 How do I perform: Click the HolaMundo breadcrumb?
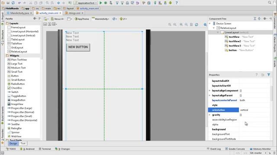coord(10,8)
